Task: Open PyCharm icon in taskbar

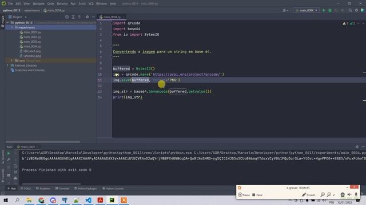Action: 112,200
